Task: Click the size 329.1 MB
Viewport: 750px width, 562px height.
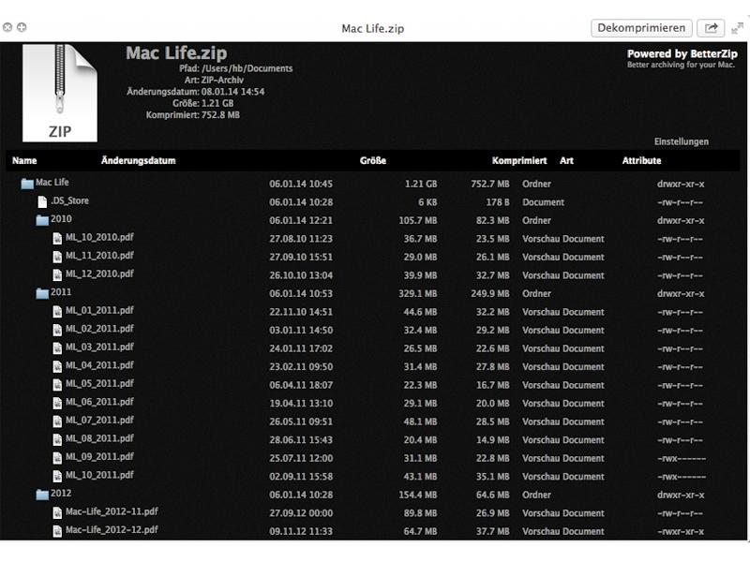Action: tap(418, 294)
